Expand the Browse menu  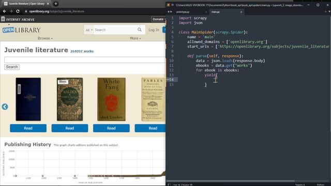[45, 38]
